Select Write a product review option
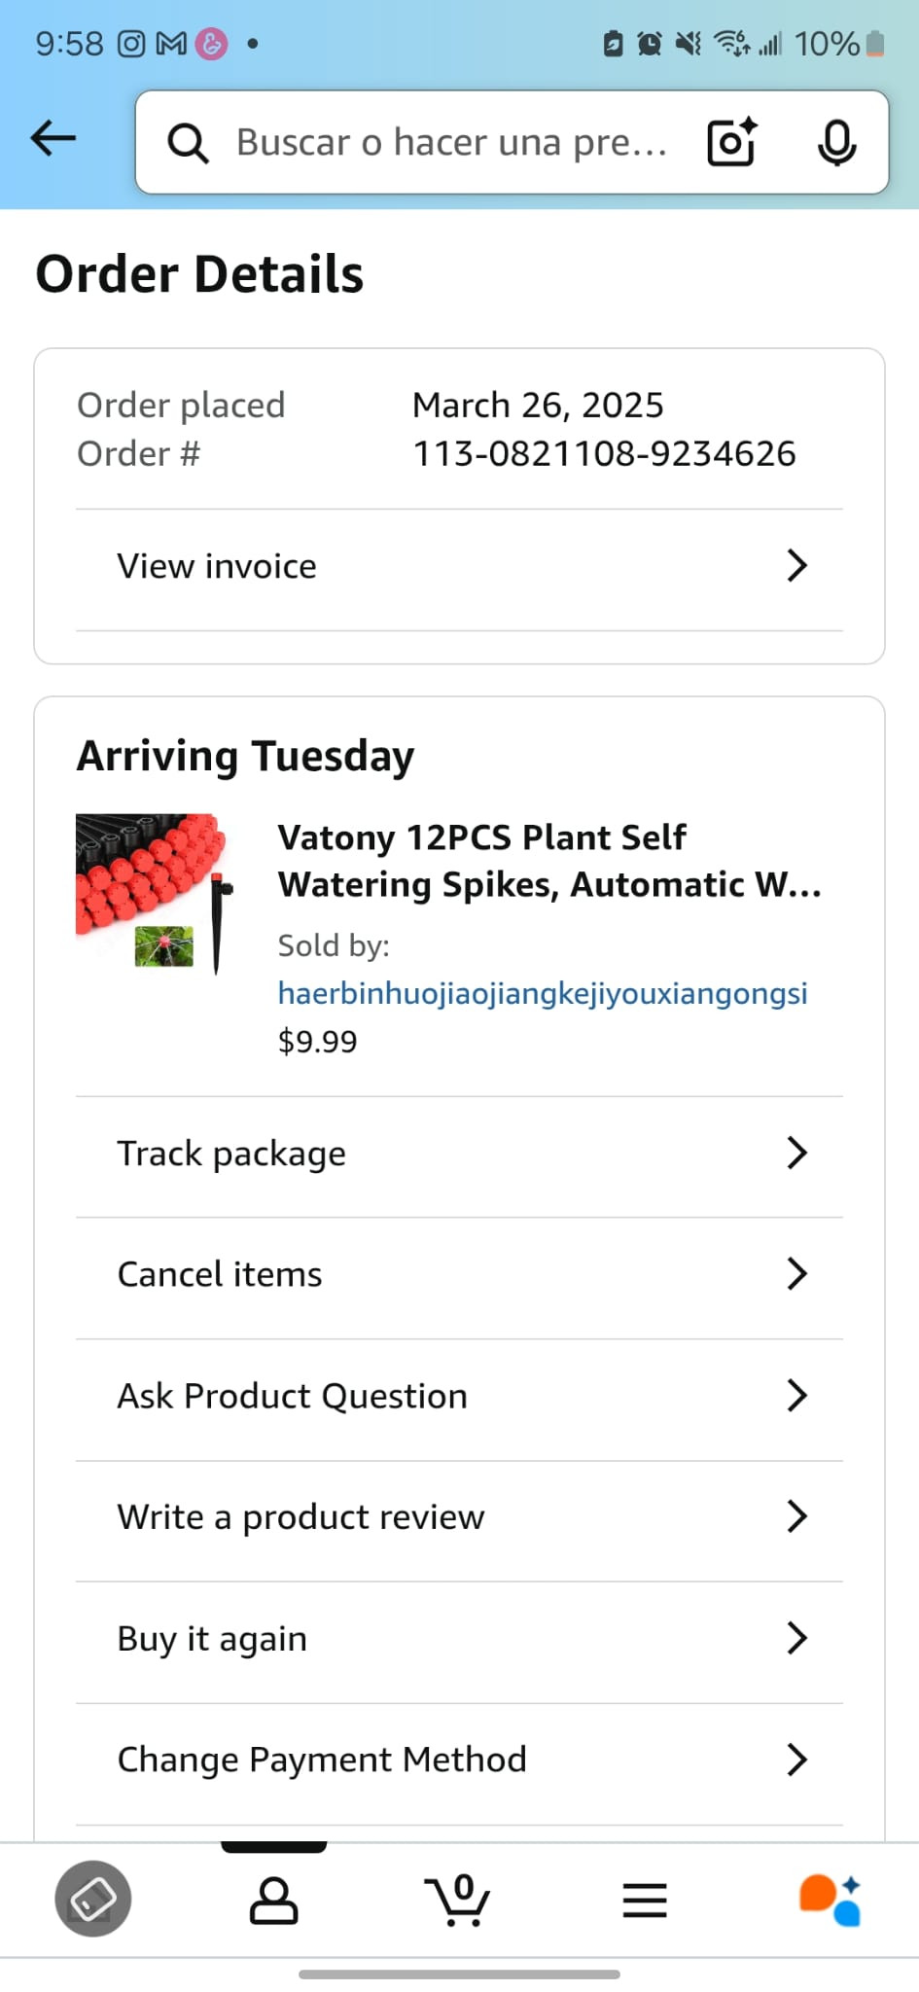The width and height of the screenshot is (919, 1992). (300, 1517)
